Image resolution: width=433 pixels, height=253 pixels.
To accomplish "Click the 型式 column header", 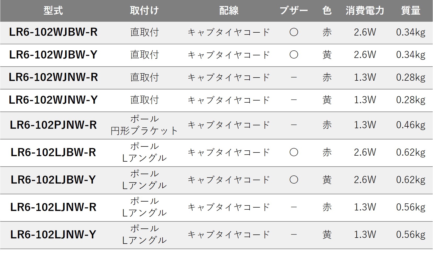I will click(53, 11).
